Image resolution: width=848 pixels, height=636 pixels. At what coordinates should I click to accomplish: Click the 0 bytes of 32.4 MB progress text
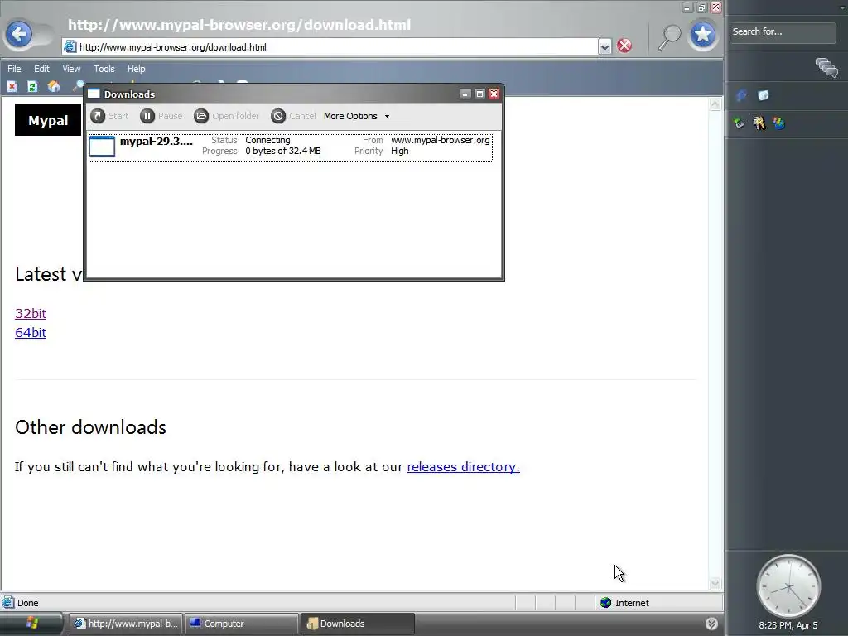pos(283,151)
